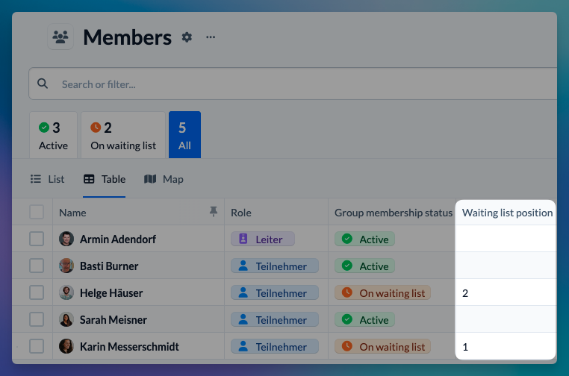Click Helge Häuser's avatar
Viewport: 569px width, 376px height.
pyautogui.click(x=66, y=292)
